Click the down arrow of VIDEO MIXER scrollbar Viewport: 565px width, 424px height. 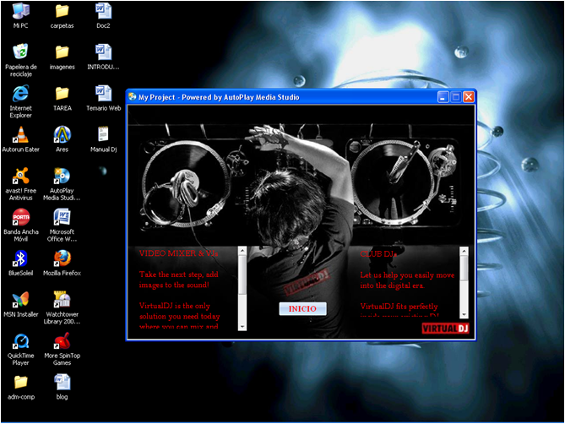click(x=242, y=327)
